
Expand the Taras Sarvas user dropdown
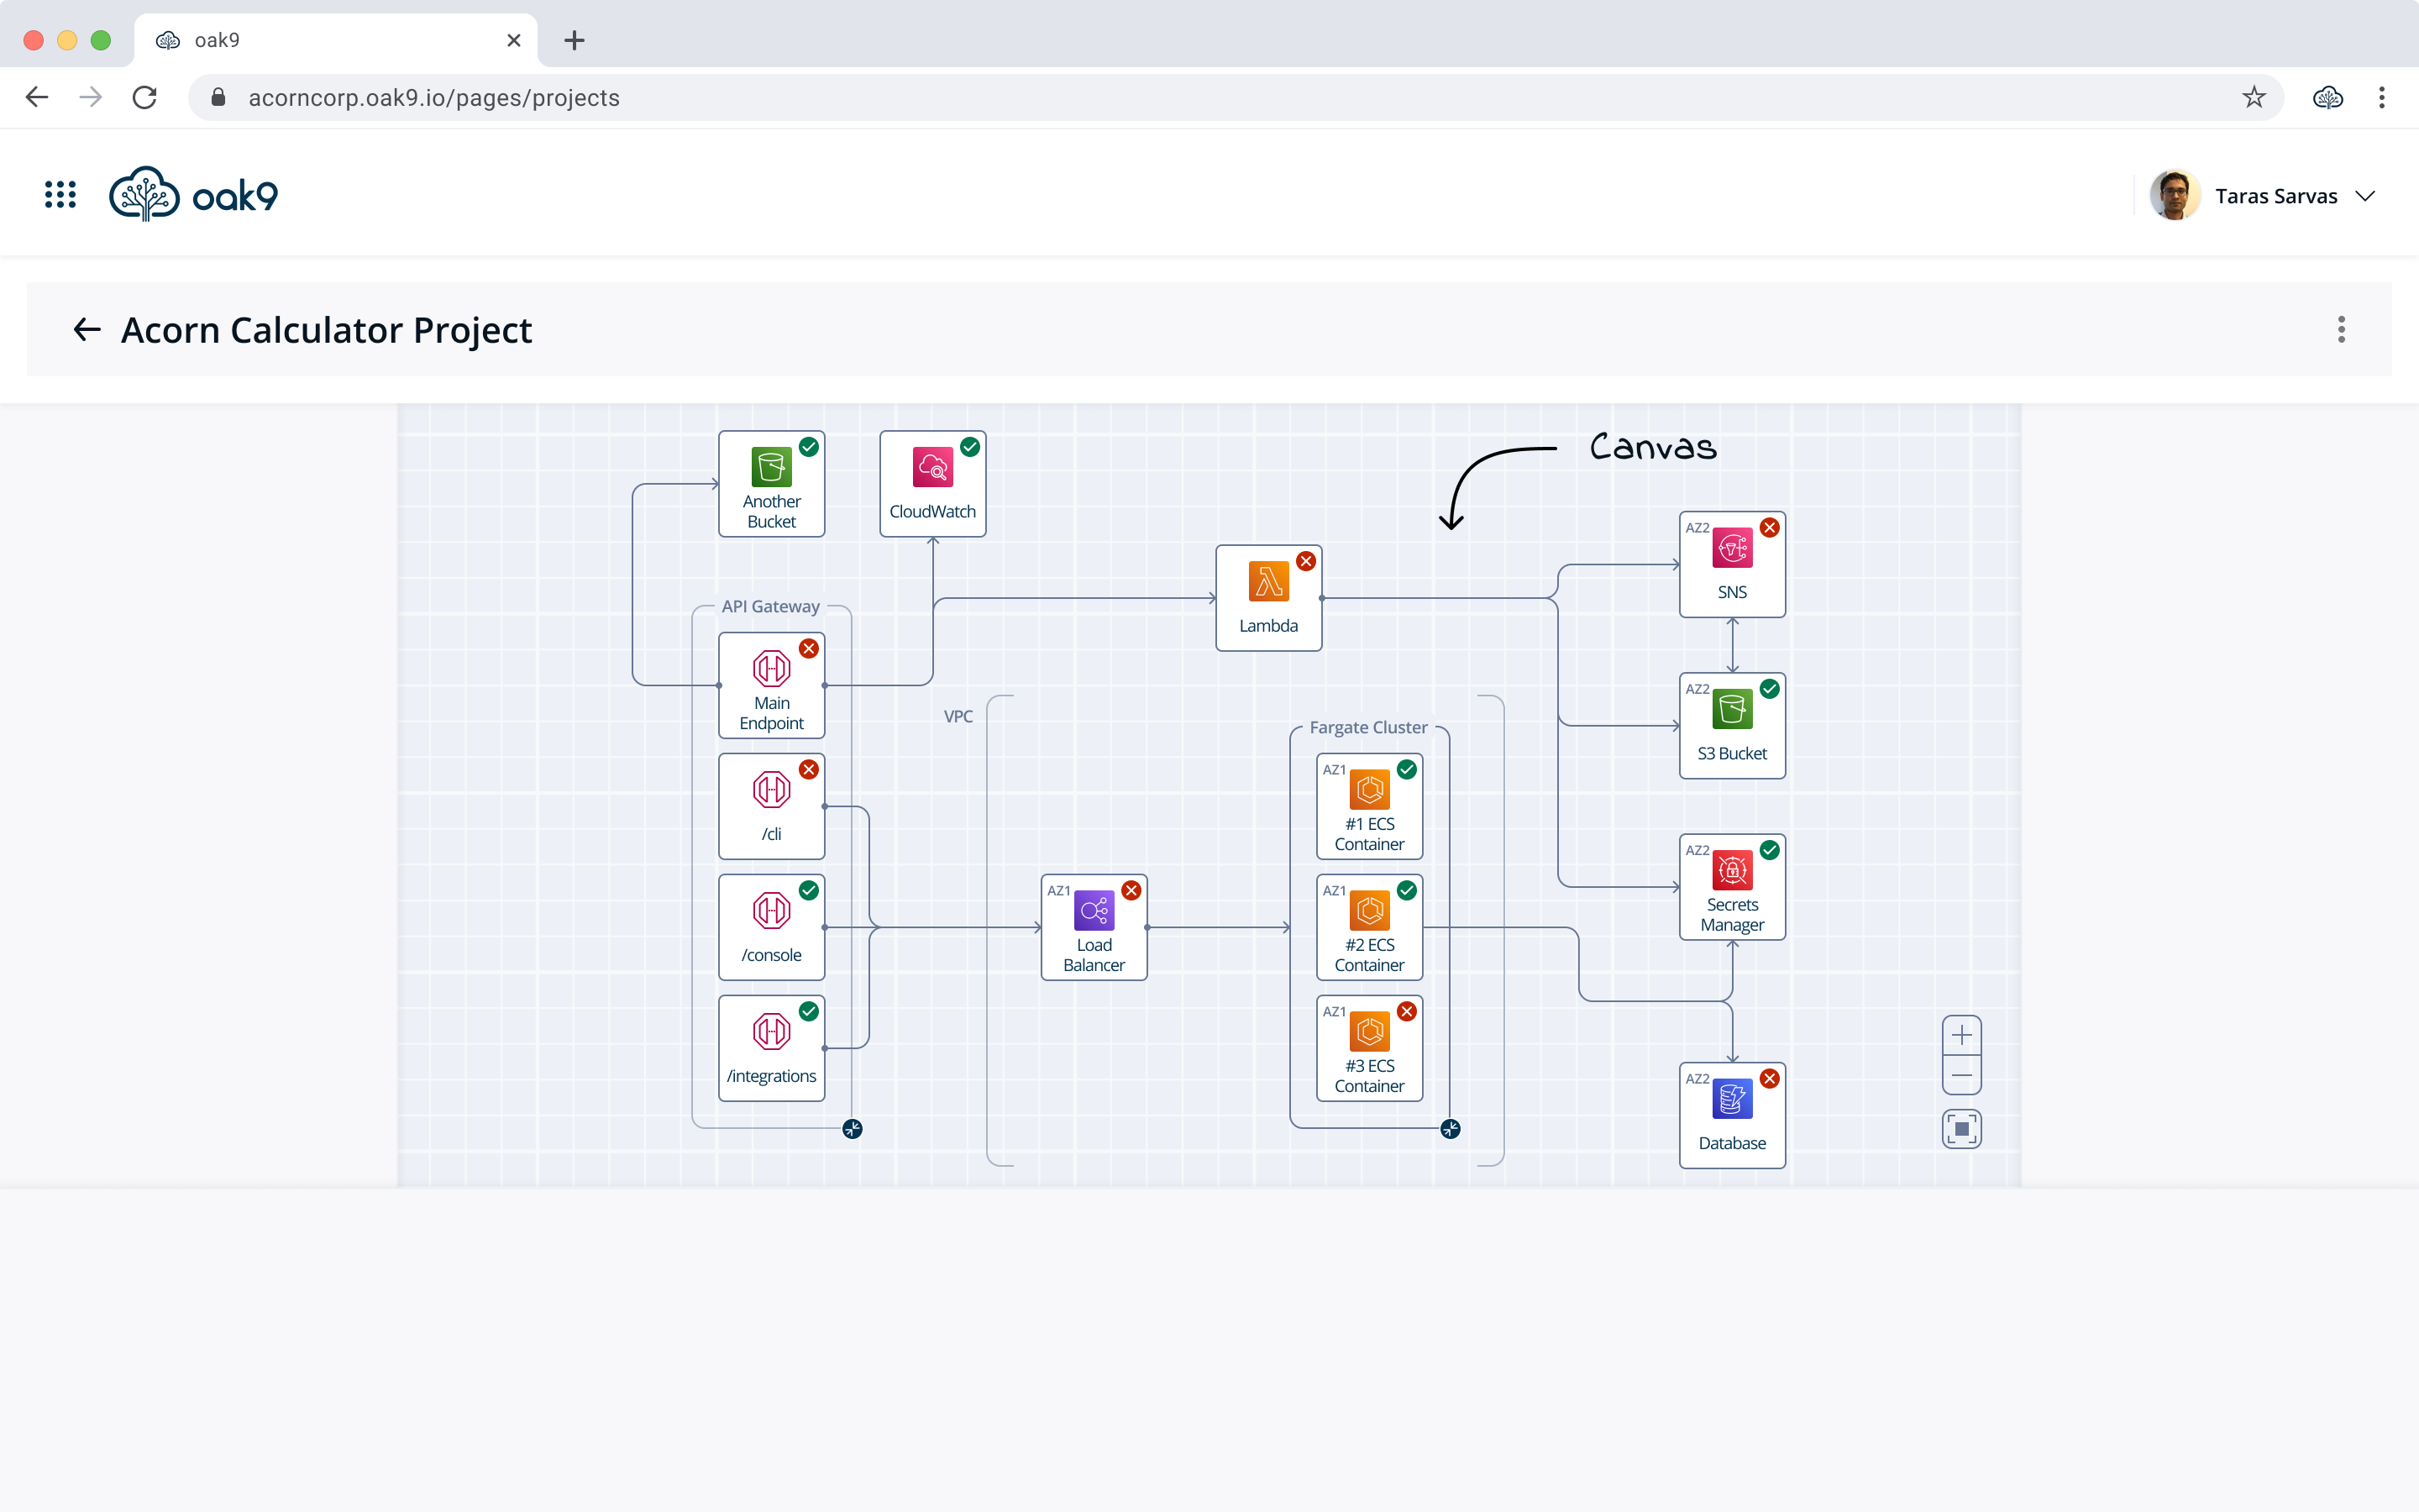(x=2364, y=196)
